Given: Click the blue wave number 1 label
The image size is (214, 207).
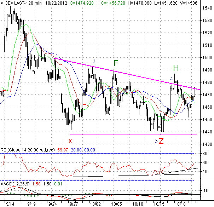Looking at the screenshot, I should (66, 140).
